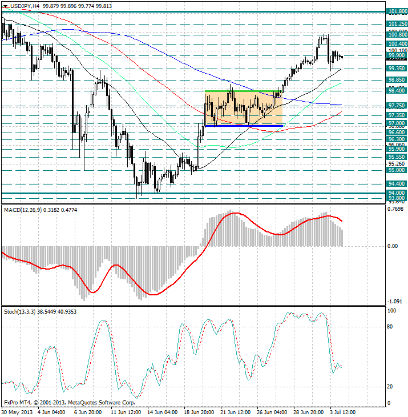Click the FxPro MT4 MetaQuotes copyright text
The image size is (408, 417).
coord(70,403)
